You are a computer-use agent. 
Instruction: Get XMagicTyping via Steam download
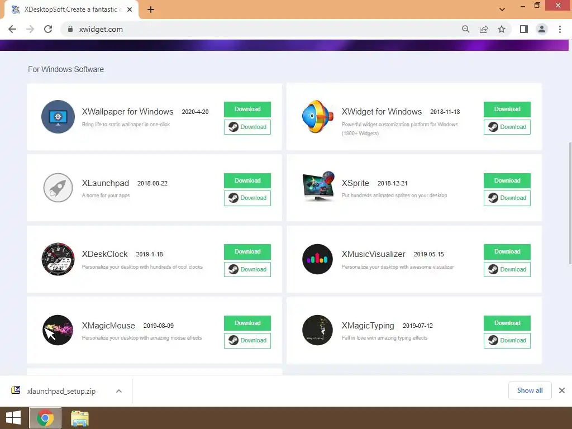pyautogui.click(x=507, y=340)
